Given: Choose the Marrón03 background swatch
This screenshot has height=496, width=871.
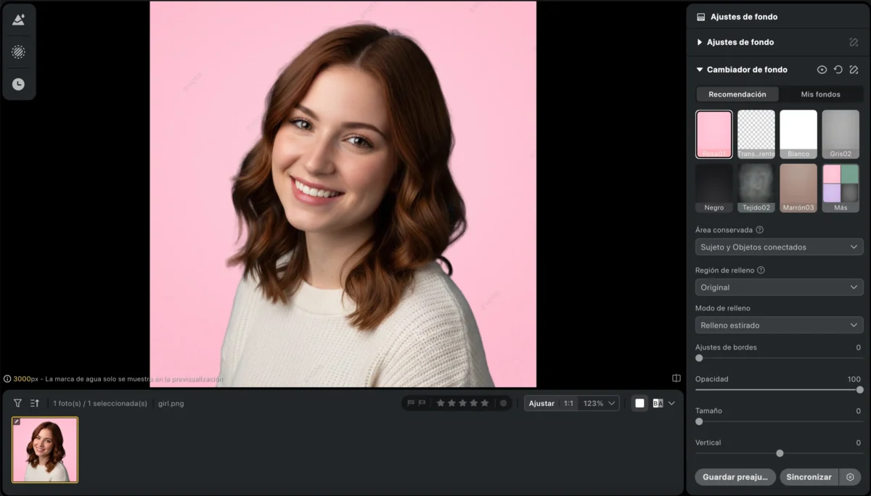Looking at the screenshot, I should click(798, 188).
